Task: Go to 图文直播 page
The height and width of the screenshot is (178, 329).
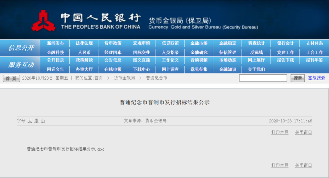Action: (x=141, y=60)
